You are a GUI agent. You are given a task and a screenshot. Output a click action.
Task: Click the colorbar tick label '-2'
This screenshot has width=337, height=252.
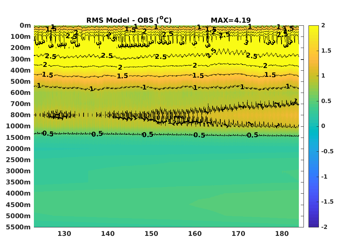pos(324,227)
